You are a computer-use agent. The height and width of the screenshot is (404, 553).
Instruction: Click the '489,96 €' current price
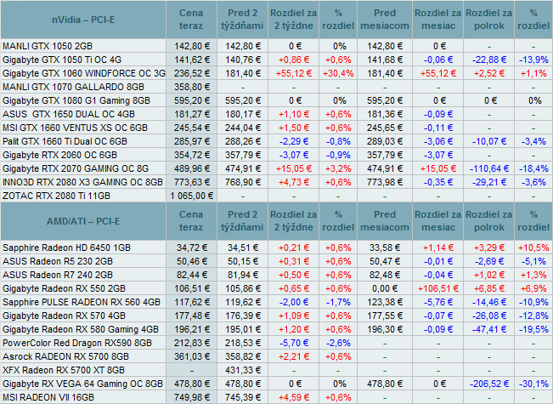[192, 168]
